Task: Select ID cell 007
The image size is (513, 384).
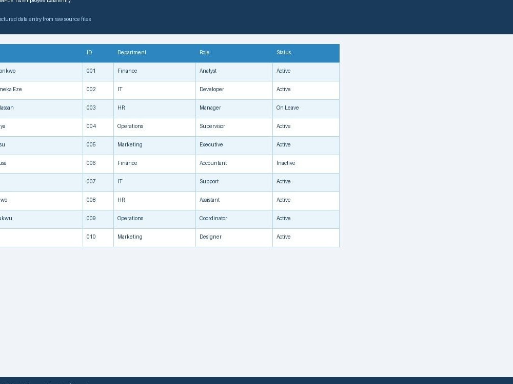Action: 98,182
